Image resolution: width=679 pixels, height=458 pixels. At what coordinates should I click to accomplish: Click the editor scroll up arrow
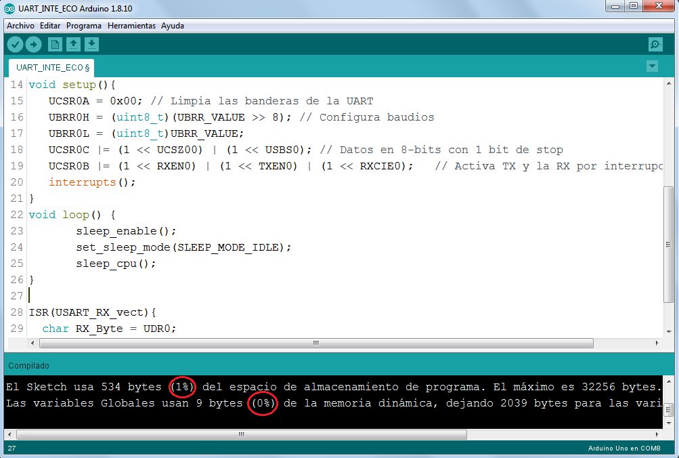[x=669, y=83]
